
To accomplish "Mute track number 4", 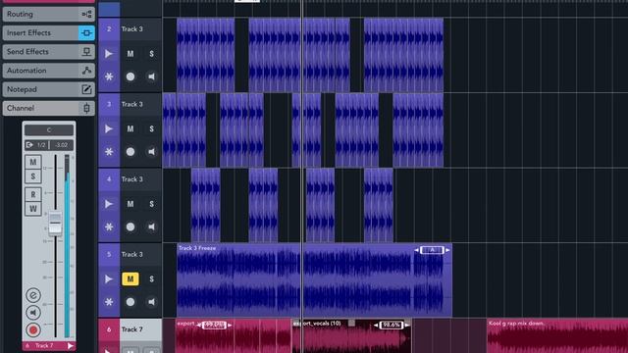I will pyautogui.click(x=131, y=204).
